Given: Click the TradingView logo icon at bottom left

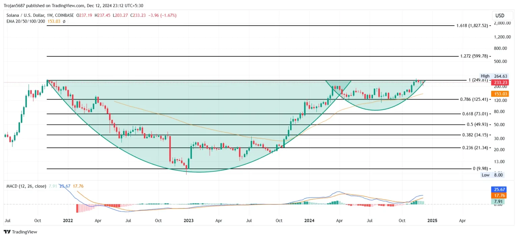Looking at the screenshot, I should (7, 232).
